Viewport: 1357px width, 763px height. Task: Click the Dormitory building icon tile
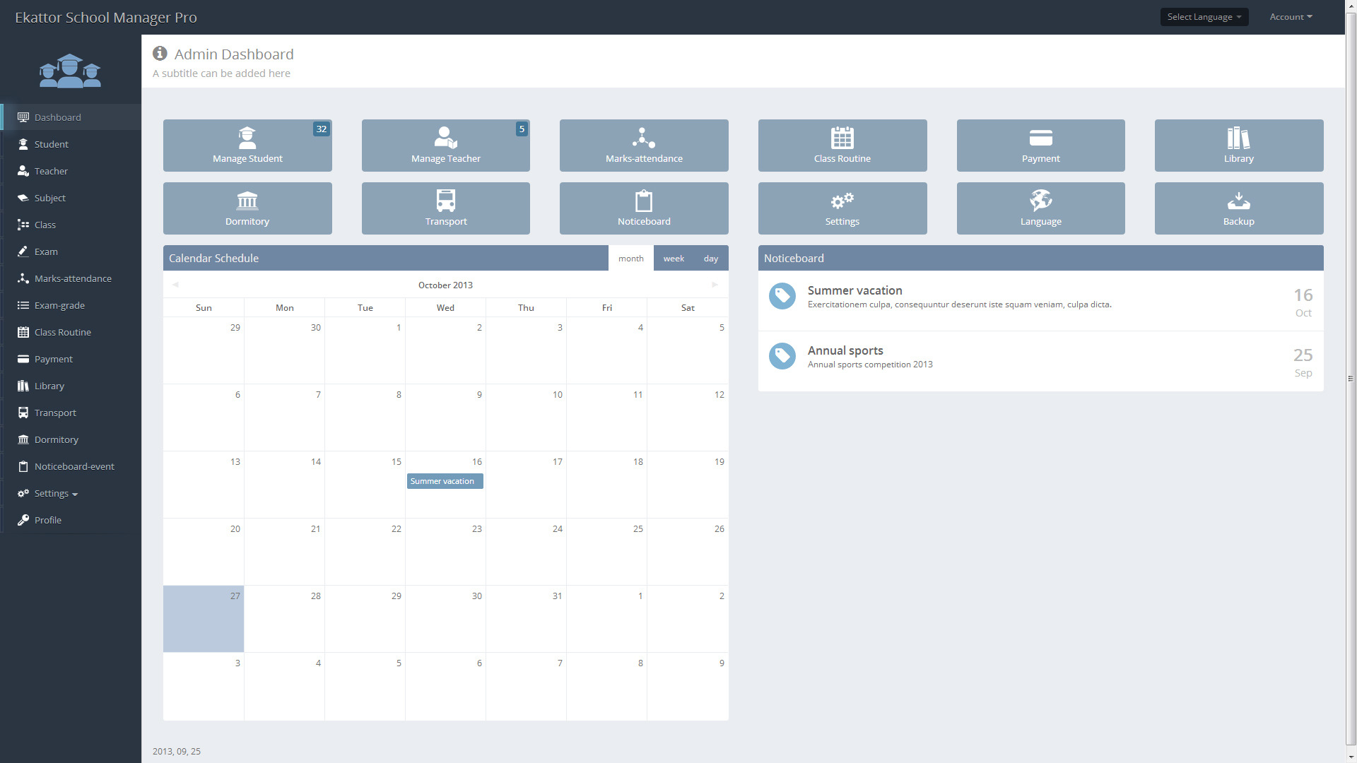click(247, 208)
